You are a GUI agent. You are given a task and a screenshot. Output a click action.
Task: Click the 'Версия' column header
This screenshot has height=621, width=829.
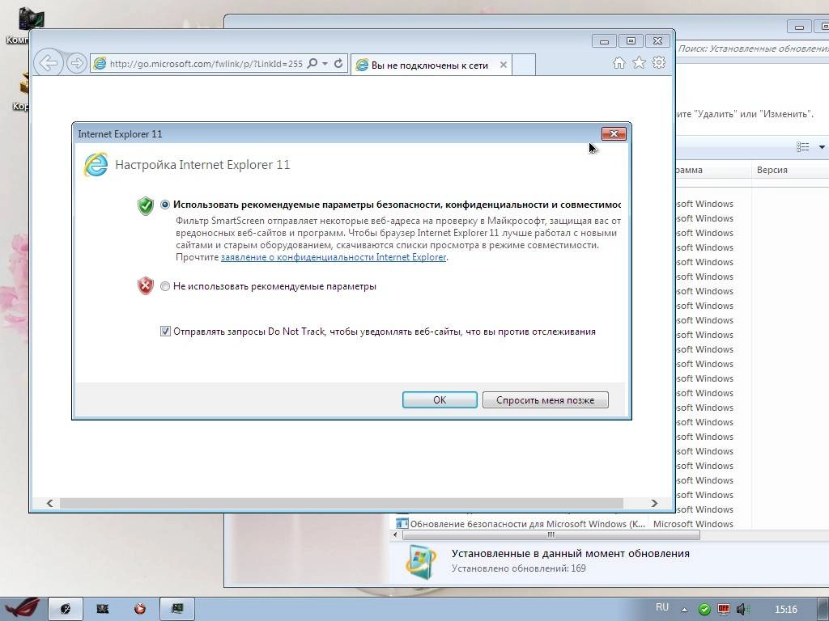point(772,170)
